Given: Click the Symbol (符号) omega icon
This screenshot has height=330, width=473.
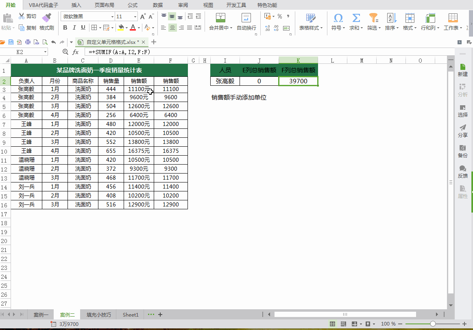Looking at the screenshot, I should coord(338,18).
